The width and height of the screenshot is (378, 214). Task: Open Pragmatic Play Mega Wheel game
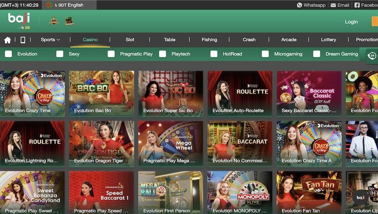coord(171,144)
